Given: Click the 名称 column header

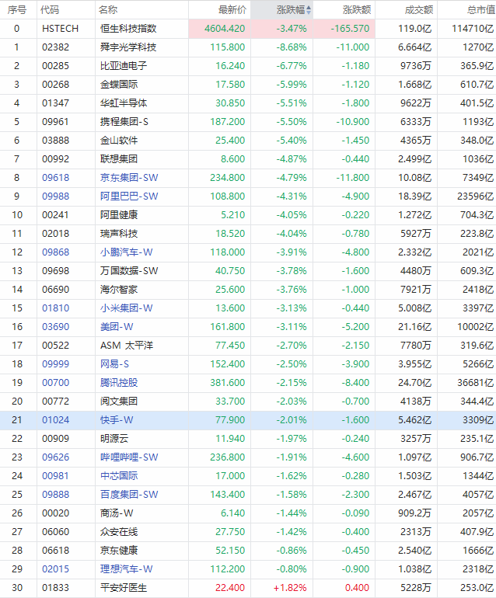Looking at the screenshot, I should point(108,10).
